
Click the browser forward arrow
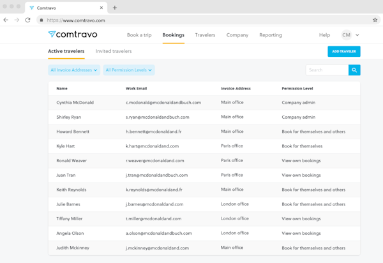click(17, 20)
